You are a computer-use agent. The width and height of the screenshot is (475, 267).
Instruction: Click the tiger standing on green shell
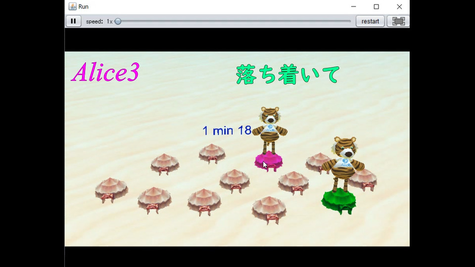(x=343, y=164)
